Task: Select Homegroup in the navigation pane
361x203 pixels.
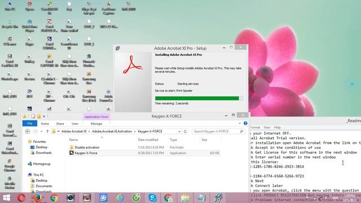Action: click(41, 164)
